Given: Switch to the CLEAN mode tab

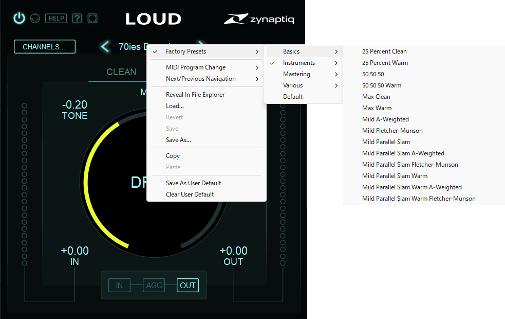Looking at the screenshot, I should tap(121, 72).
